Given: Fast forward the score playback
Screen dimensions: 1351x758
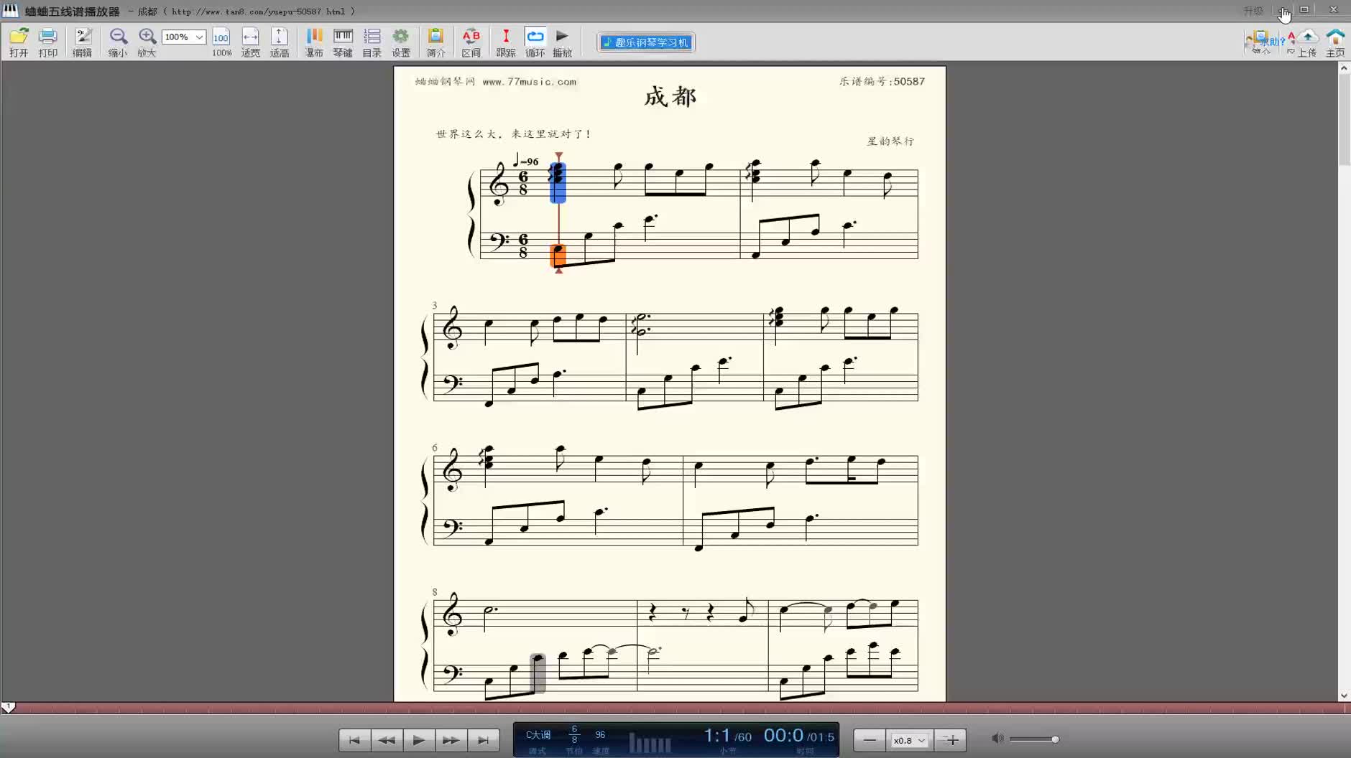Looking at the screenshot, I should pos(451,740).
